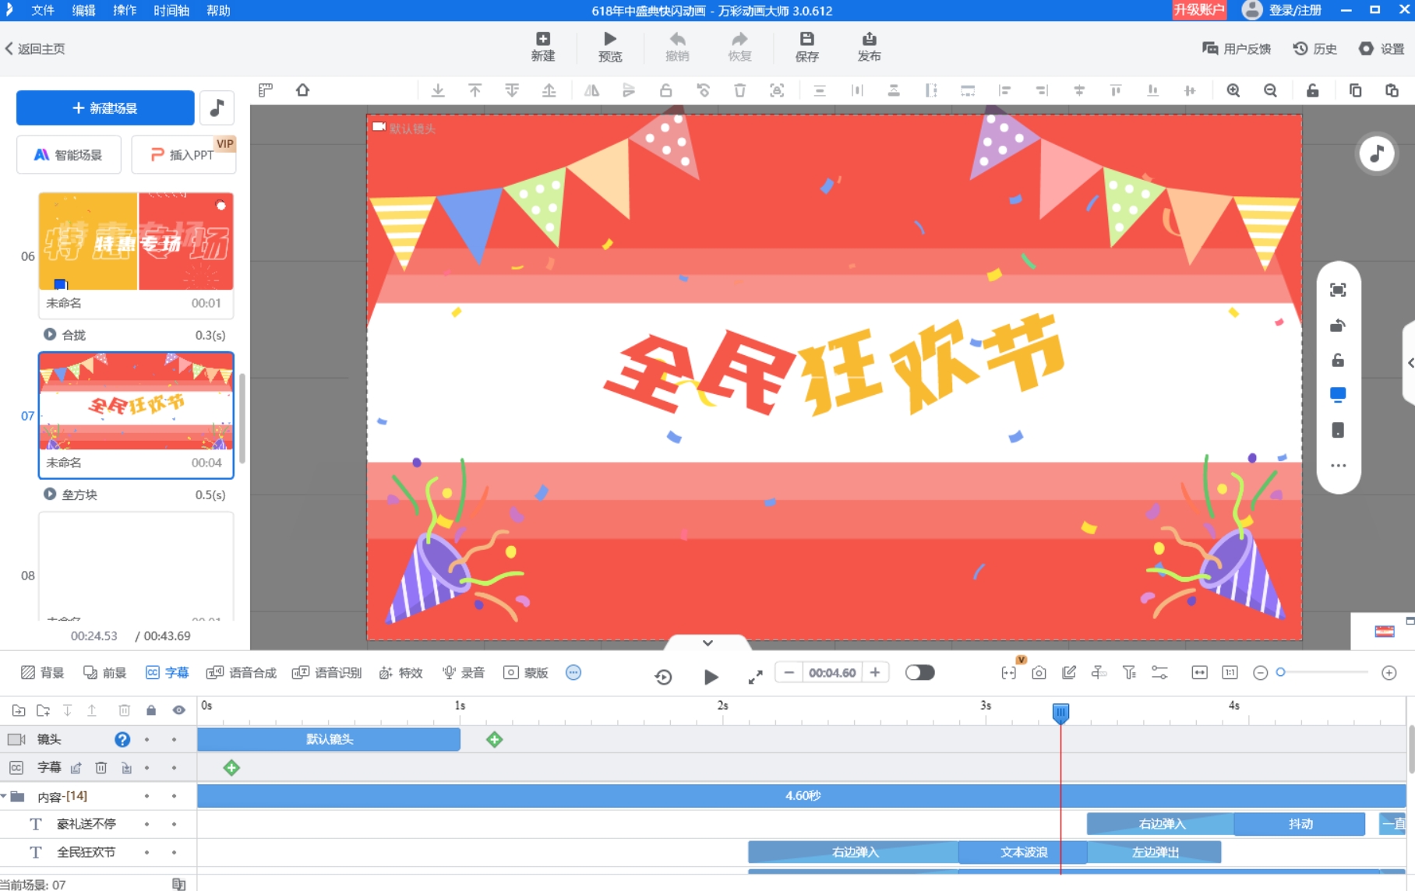This screenshot has width=1415, height=891.
Task: Increase the duration with the plus stepper
Action: tap(875, 672)
